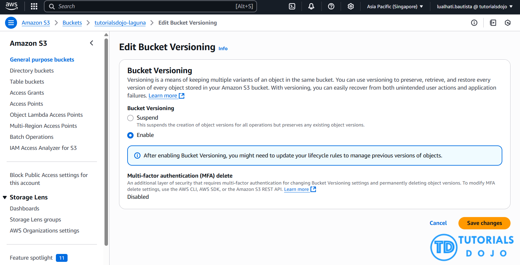Open Multi-Region Access Points
The image size is (520, 265).
43,126
